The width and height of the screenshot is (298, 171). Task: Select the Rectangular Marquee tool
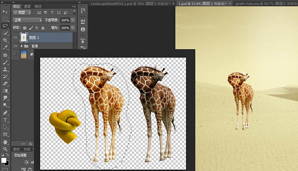6,19
